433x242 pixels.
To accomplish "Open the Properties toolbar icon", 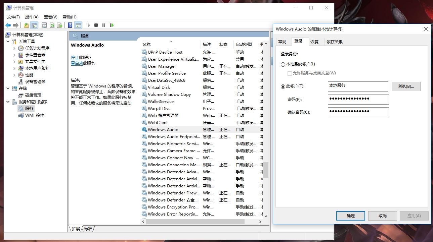I will (x=44, y=25).
